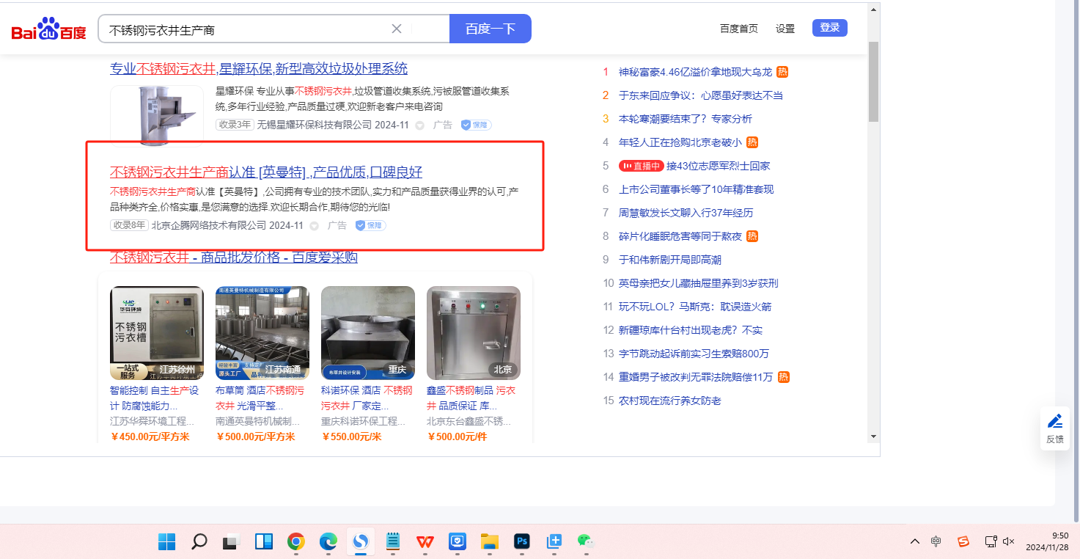Open the 设置 settings menu
This screenshot has height=559, width=1080.
click(x=785, y=29)
